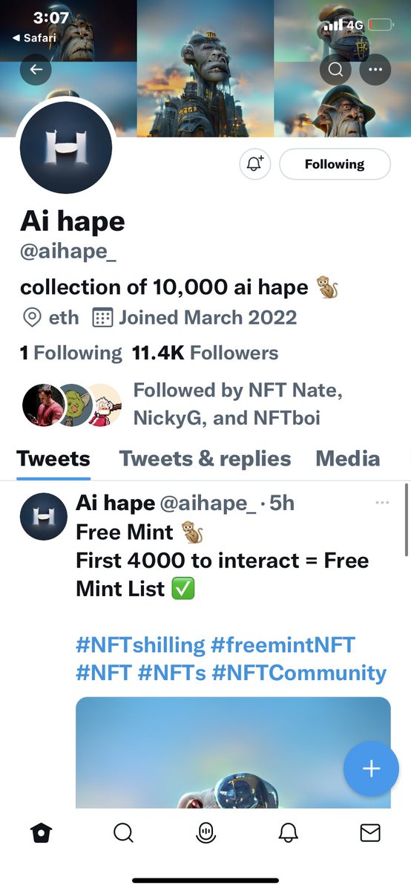Compose a new tweet with plus button
The width and height of the screenshot is (411, 891).
point(371,768)
